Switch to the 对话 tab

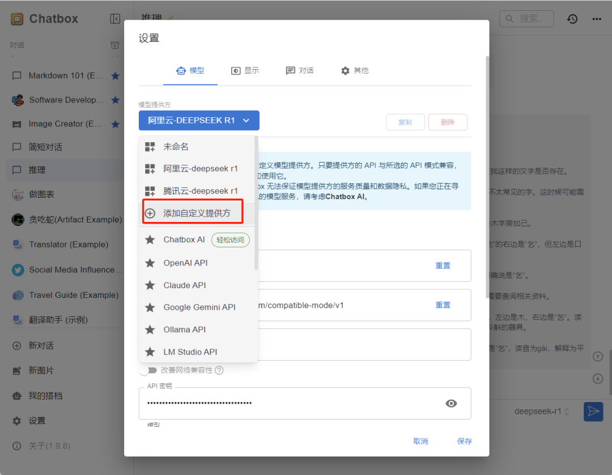300,71
